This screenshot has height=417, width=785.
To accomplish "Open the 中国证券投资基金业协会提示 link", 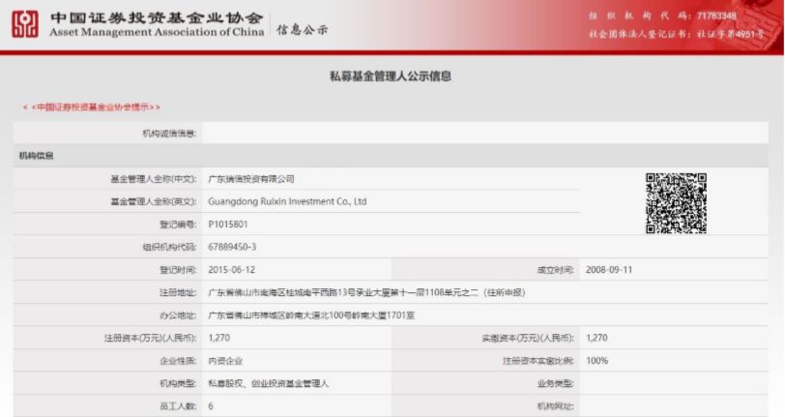I will (x=92, y=106).
